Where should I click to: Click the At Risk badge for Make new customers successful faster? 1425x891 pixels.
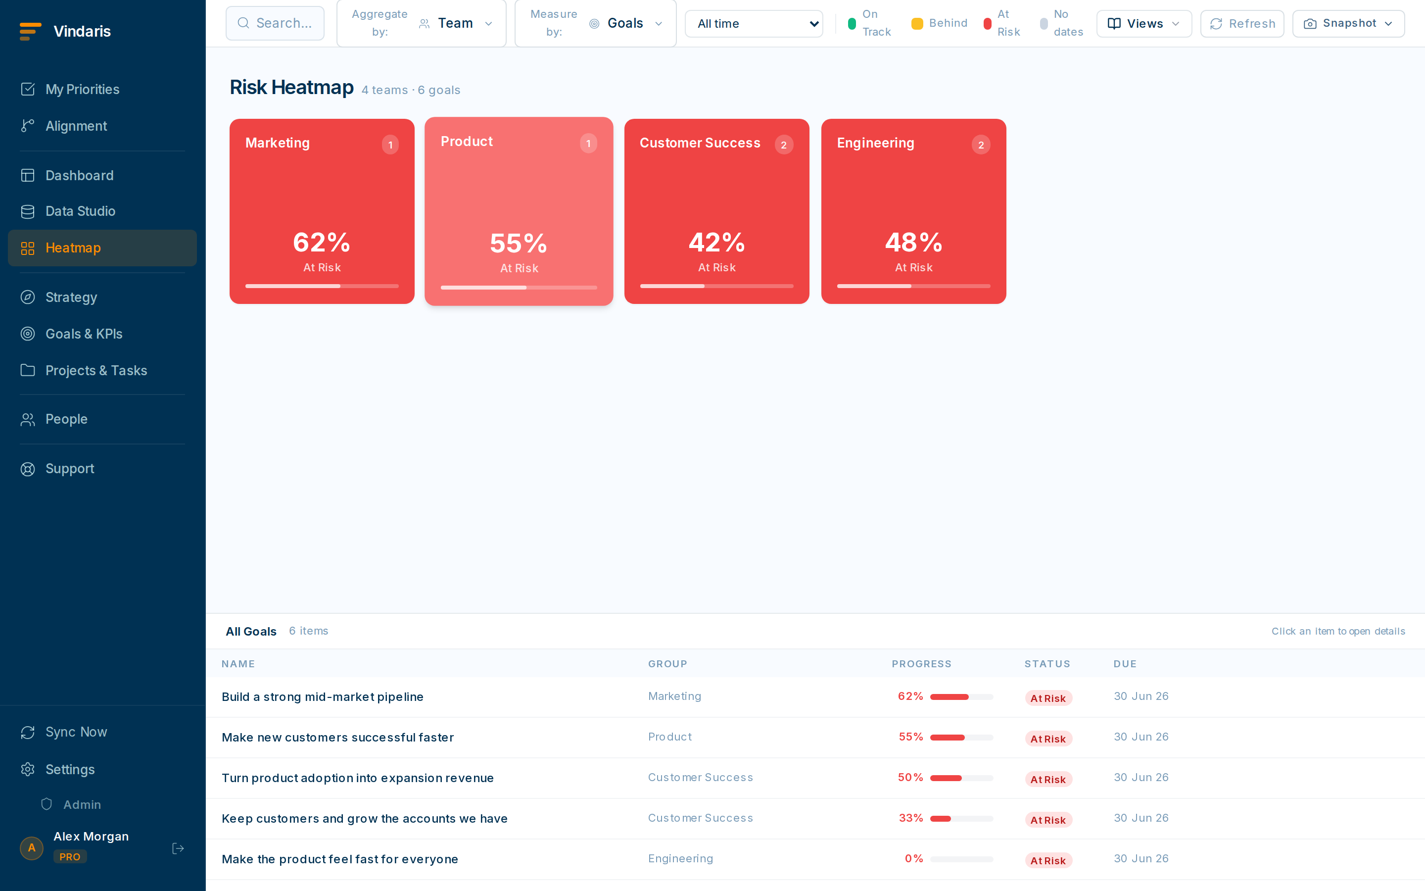(1048, 739)
